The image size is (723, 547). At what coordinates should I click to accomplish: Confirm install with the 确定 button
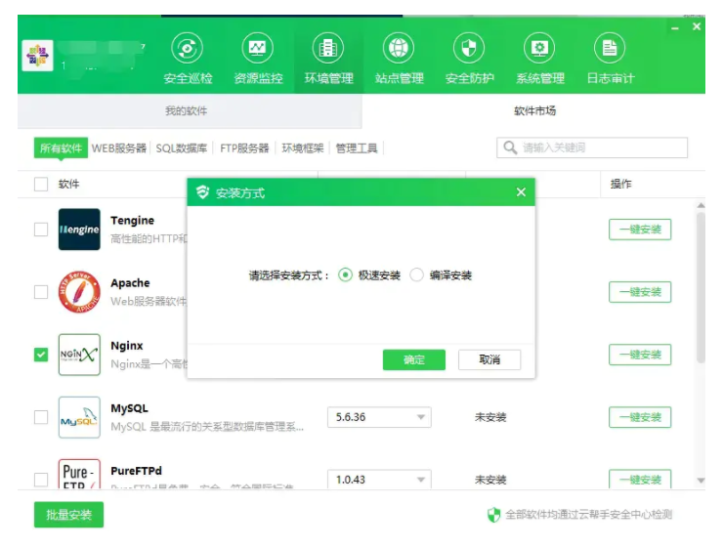coord(414,359)
